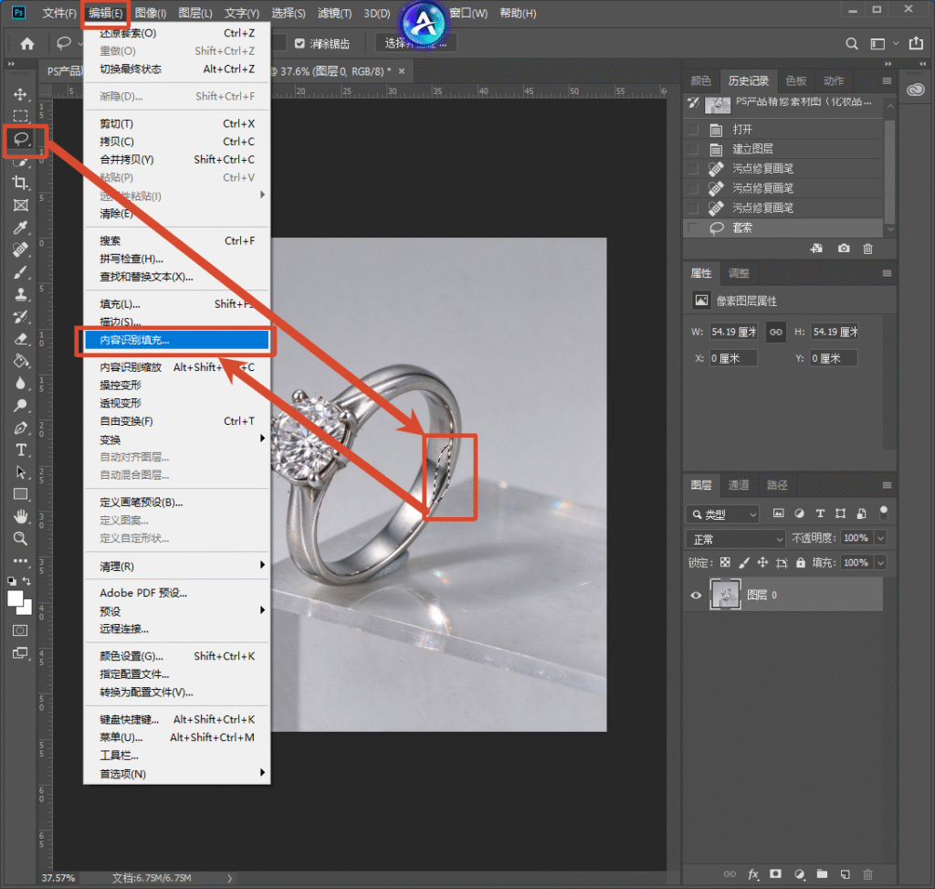Select the Clone Stamp tool
Image resolution: width=935 pixels, height=889 pixels.
pos(20,294)
